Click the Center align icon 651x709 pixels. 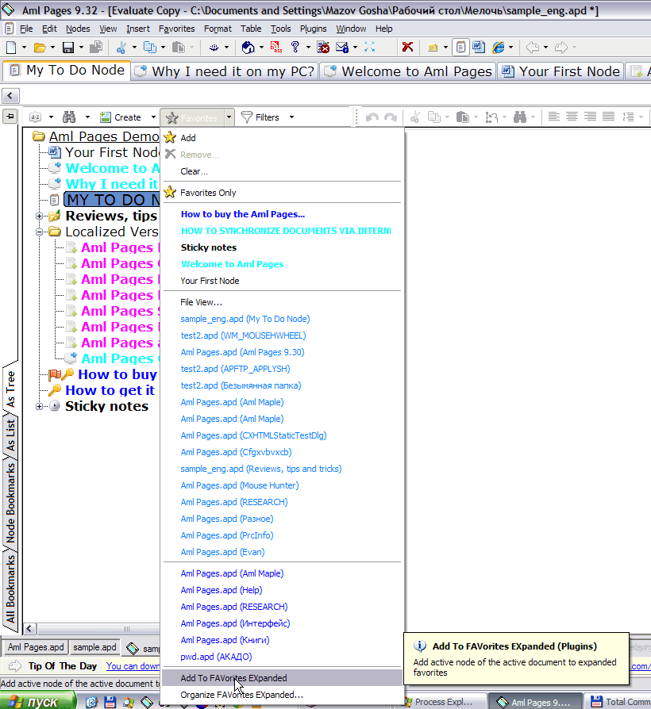[x=572, y=117]
